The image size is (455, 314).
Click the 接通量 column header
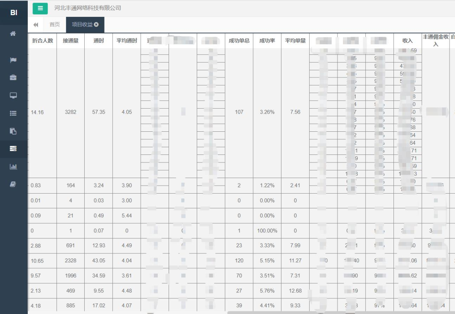coord(70,40)
